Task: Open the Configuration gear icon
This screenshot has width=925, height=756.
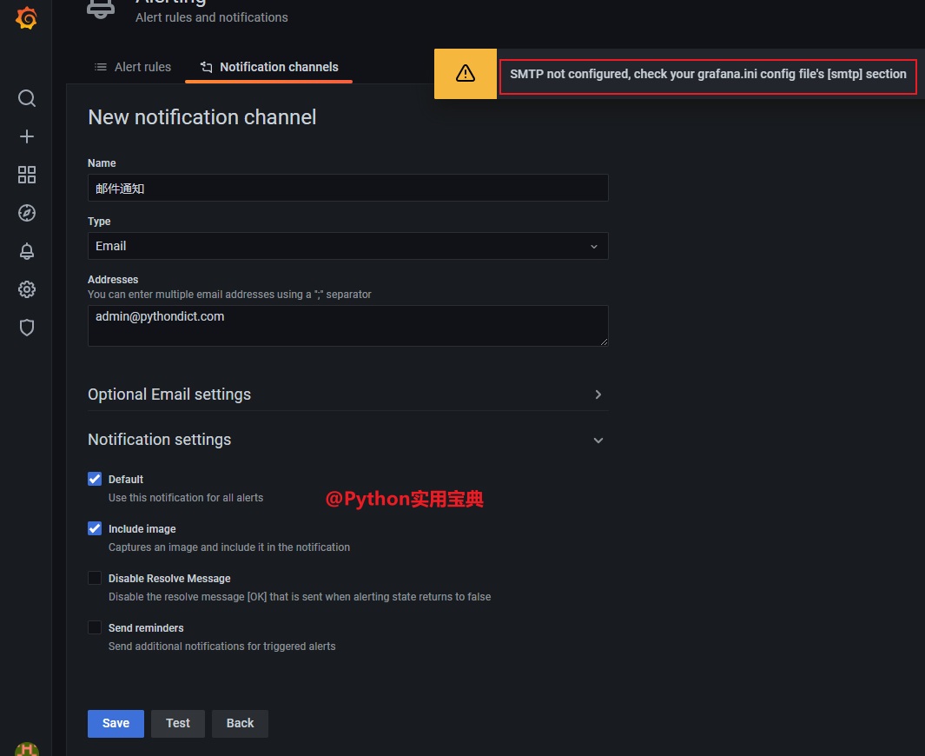Action: point(27,289)
